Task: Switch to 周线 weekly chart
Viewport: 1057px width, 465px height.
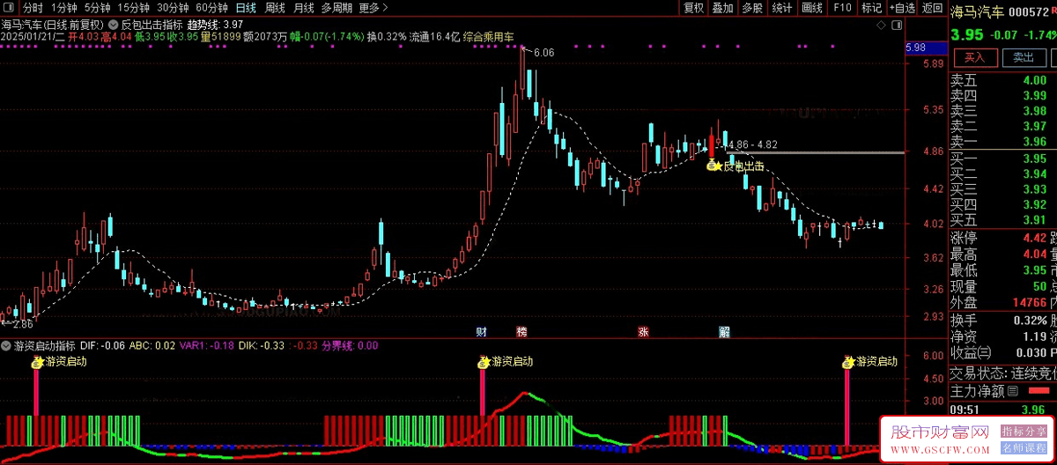Action: (275, 8)
